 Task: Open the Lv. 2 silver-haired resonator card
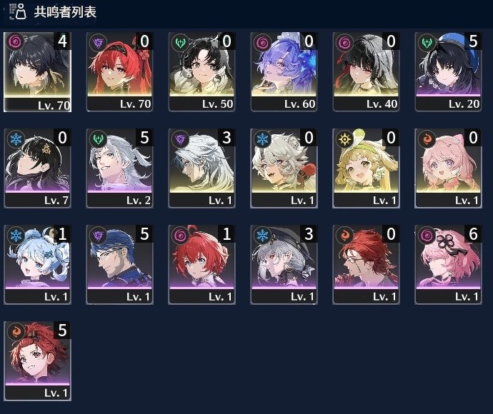[x=120, y=168]
